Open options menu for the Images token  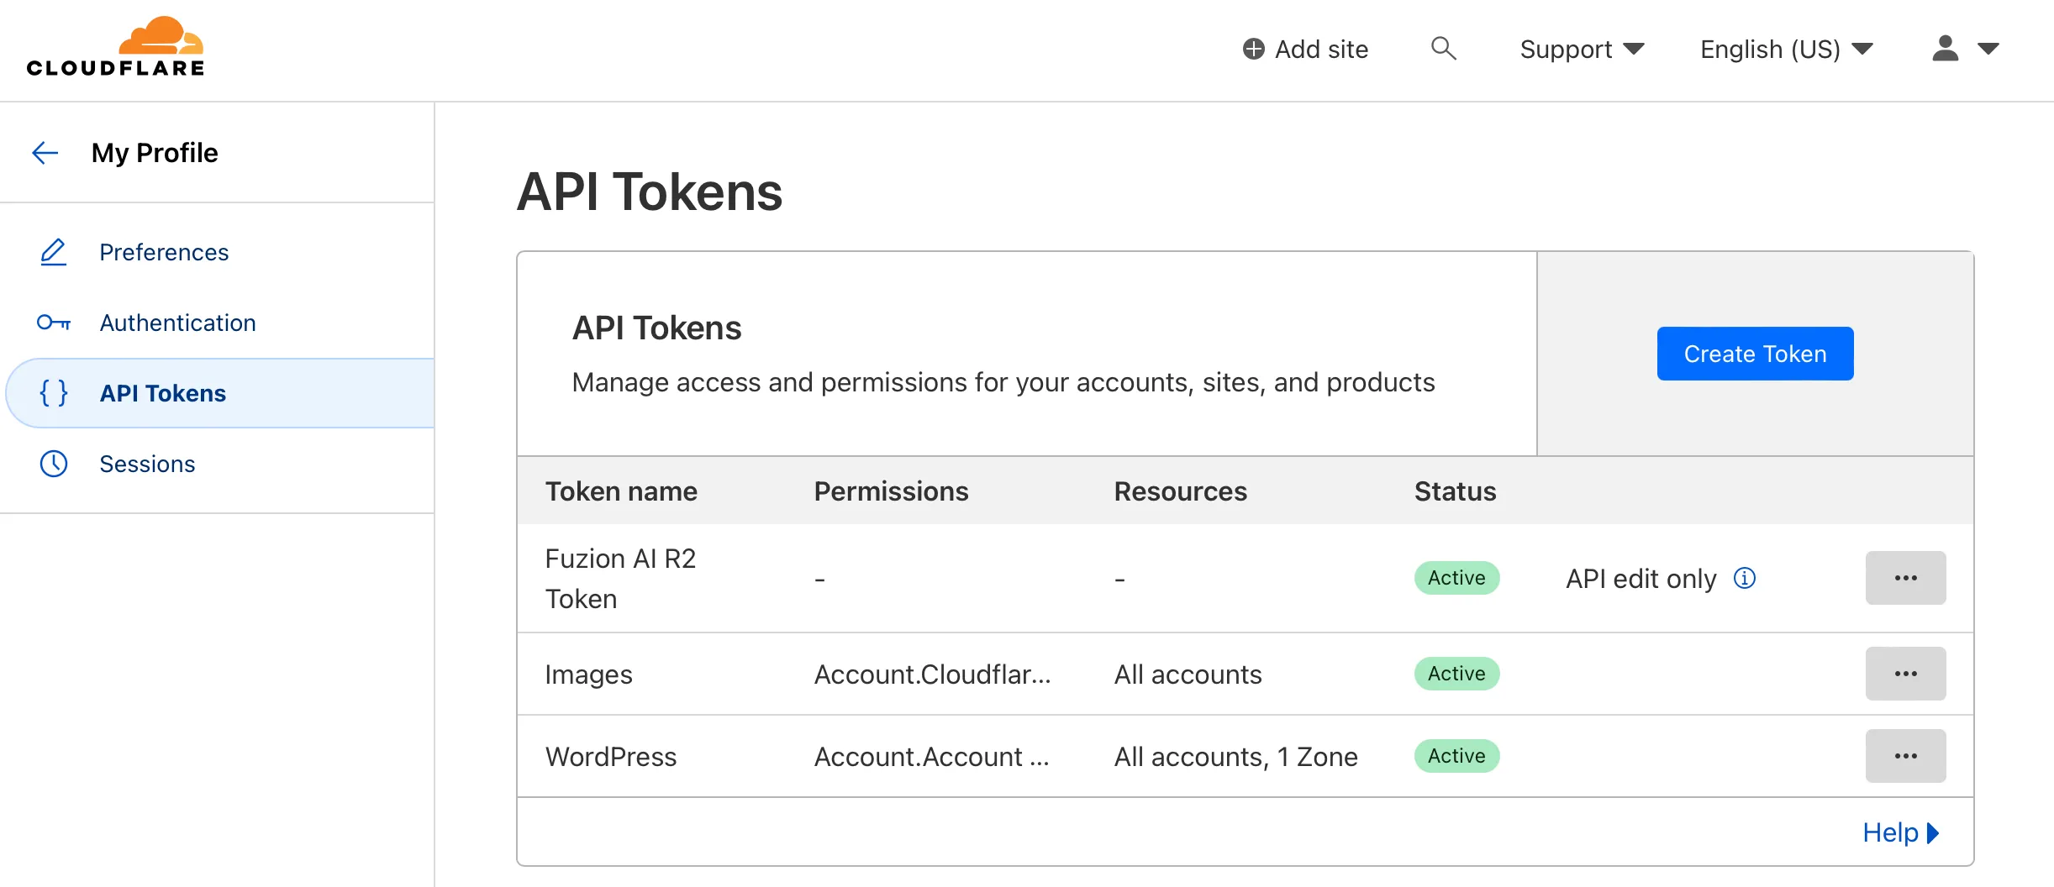(1905, 673)
